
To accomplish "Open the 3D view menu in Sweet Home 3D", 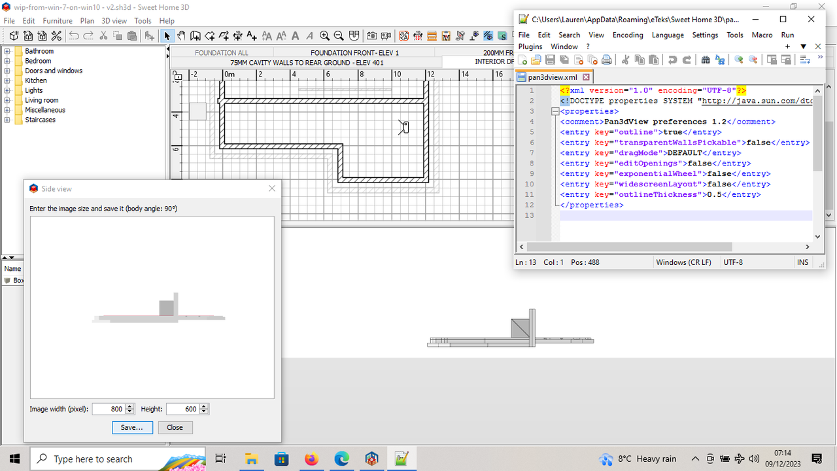I will [114, 20].
